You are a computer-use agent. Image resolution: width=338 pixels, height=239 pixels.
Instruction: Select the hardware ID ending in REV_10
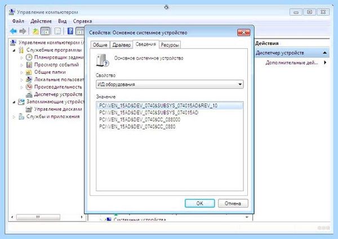170,106
